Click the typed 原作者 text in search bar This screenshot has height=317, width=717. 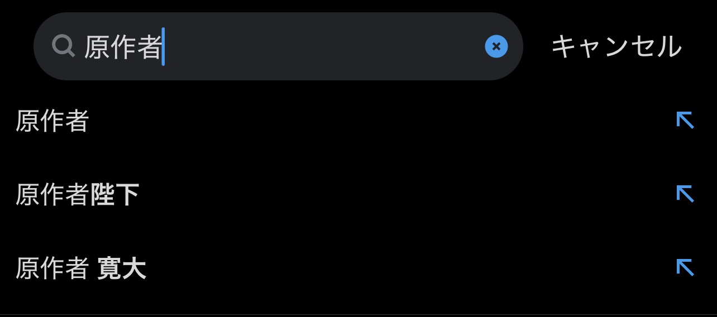(x=123, y=47)
